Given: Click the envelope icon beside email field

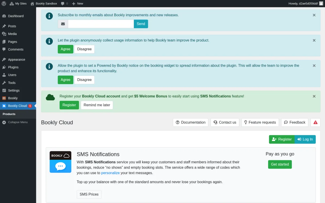Looking at the screenshot, I should pyautogui.click(x=63, y=24).
